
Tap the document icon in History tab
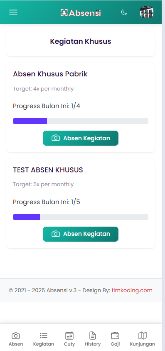[93, 336]
